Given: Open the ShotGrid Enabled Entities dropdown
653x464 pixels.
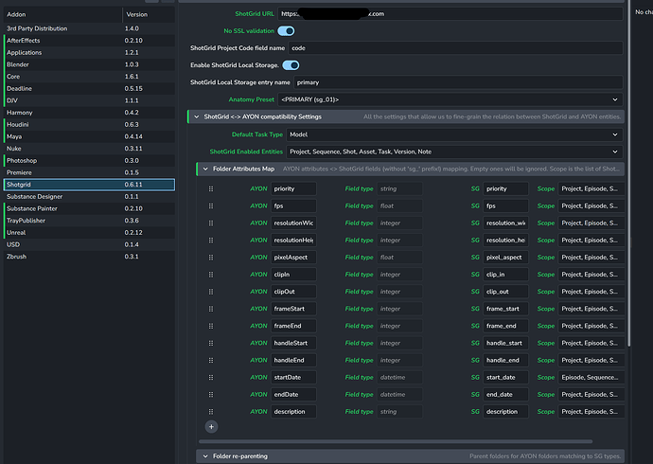Looking at the screenshot, I should tap(453, 152).
